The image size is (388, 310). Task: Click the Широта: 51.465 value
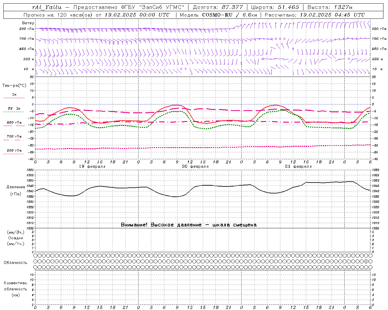coord(275,7)
